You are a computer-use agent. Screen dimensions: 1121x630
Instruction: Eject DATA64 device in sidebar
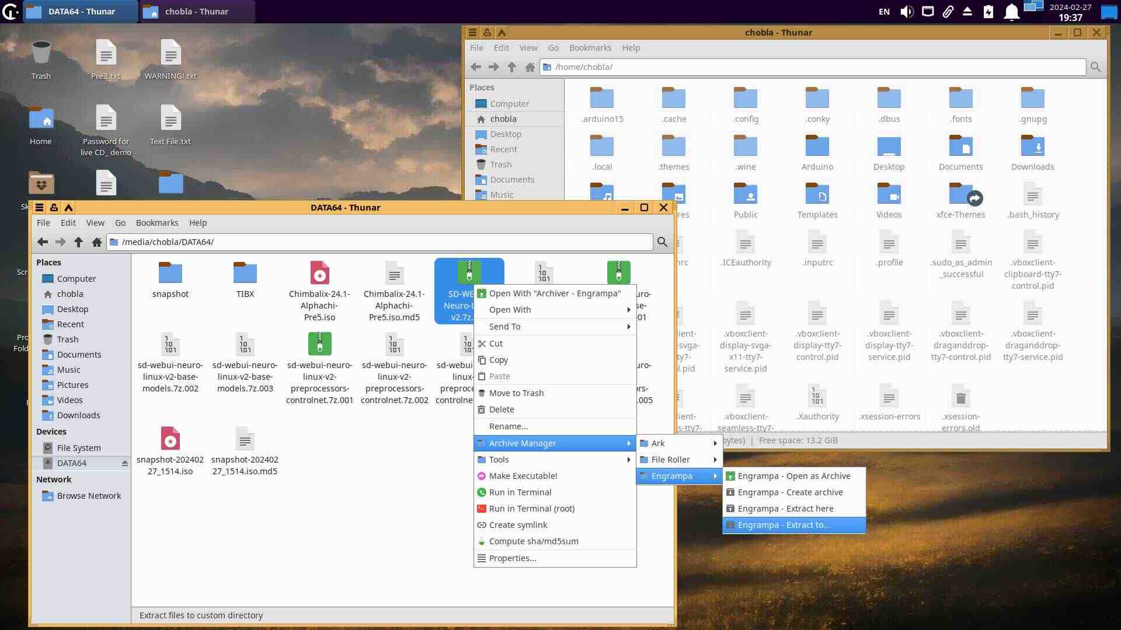point(124,463)
